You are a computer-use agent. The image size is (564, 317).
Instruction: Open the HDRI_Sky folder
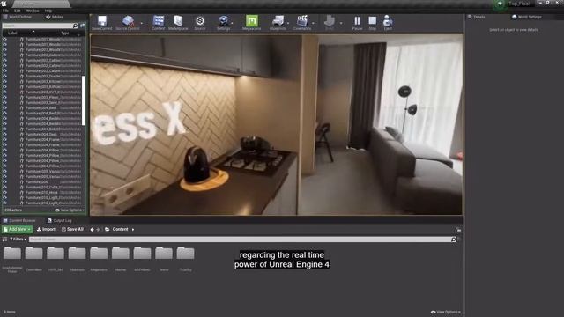pyautogui.click(x=56, y=253)
